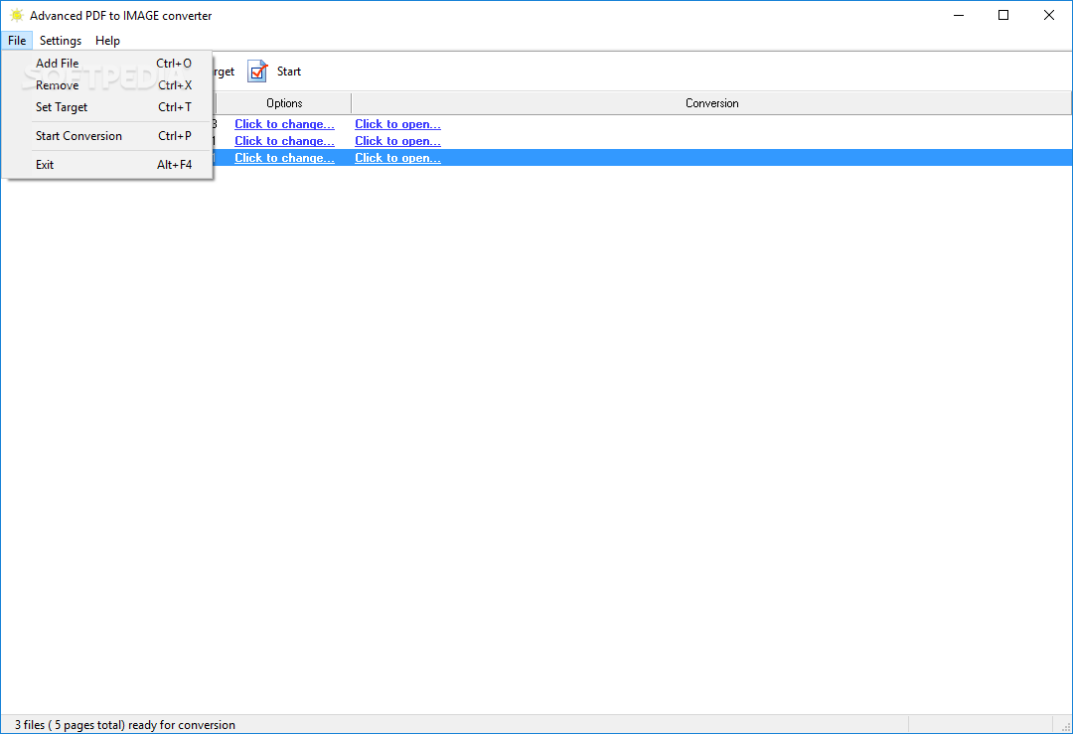1073x734 pixels.
Task: Minimize the converter window
Action: click(959, 15)
